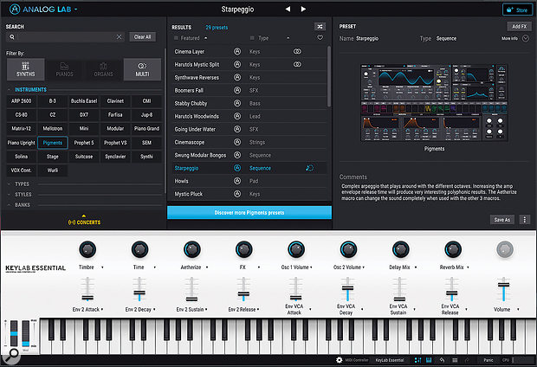Open the edit history list icon
Viewport: 537px width, 367px height.
coord(455,360)
